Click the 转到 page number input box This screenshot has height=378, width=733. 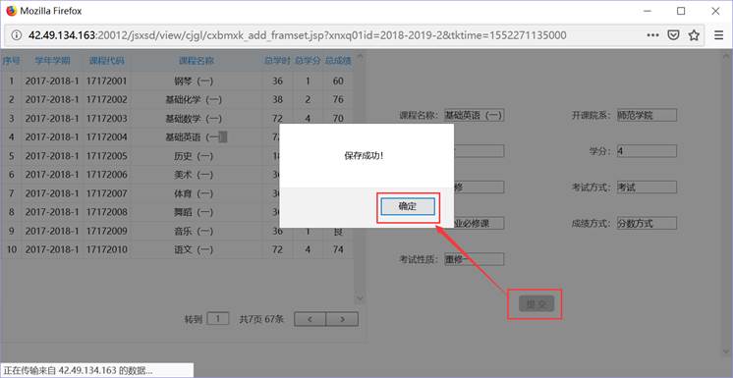click(218, 319)
